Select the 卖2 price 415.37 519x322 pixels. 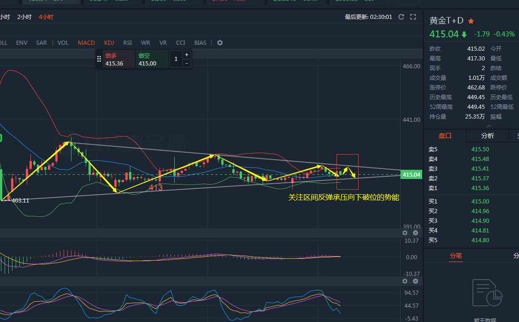tap(480, 179)
